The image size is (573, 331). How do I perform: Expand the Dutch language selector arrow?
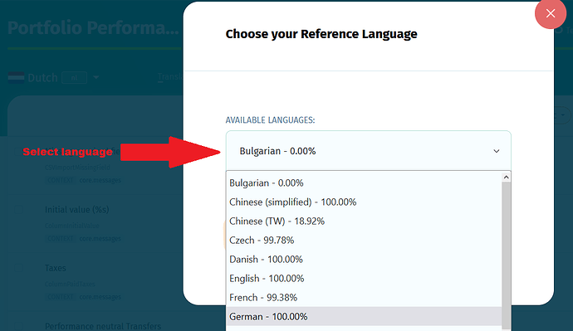coord(95,77)
